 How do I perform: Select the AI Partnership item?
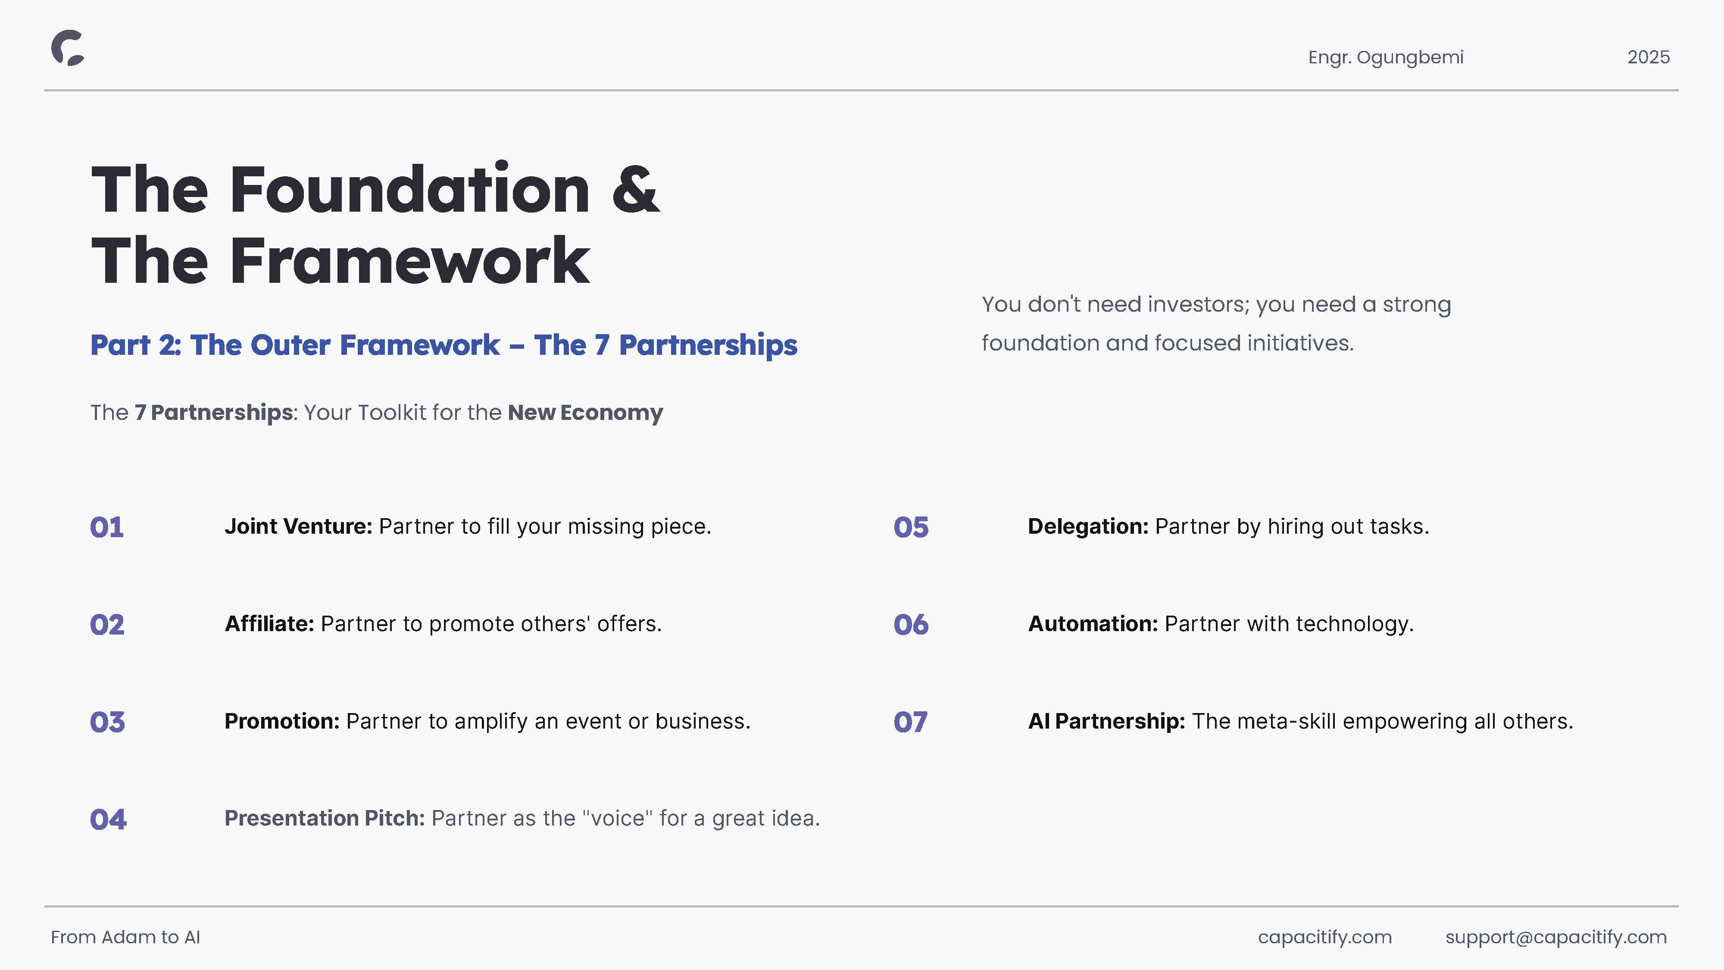(1300, 722)
